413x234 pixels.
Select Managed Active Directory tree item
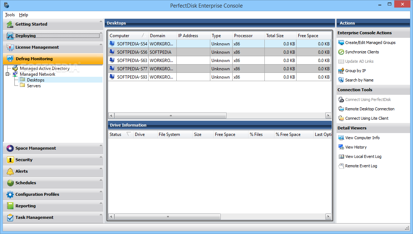(x=44, y=69)
